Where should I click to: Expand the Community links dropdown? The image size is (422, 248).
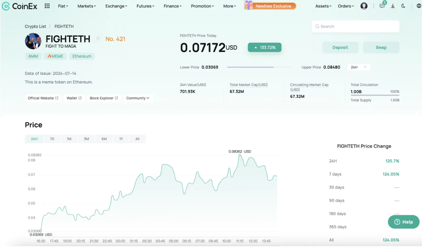(x=138, y=98)
